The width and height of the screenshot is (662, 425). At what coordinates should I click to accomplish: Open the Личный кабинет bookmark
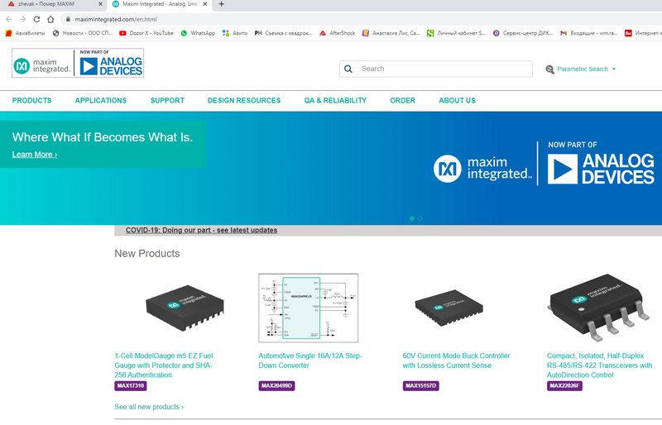(457, 33)
